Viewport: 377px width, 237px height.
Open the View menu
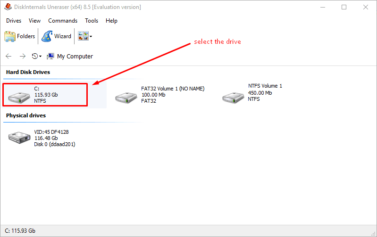pyautogui.click(x=34, y=21)
